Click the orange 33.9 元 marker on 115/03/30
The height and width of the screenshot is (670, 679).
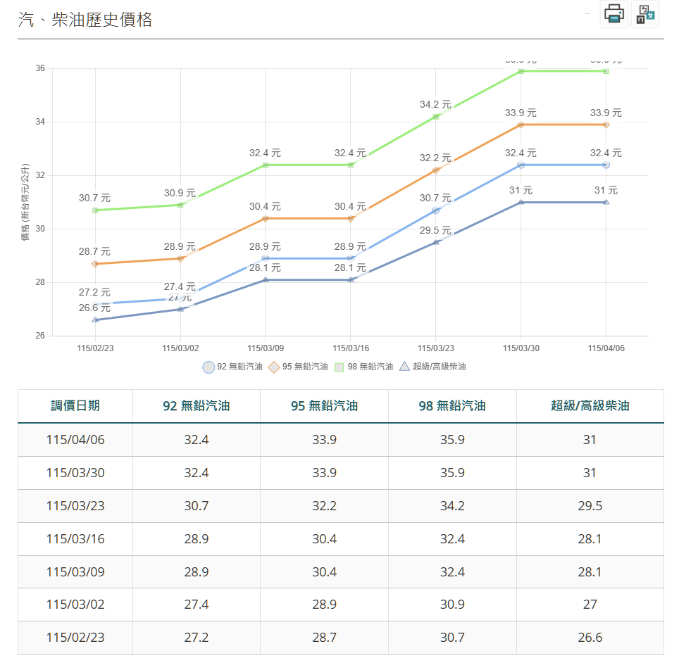pyautogui.click(x=521, y=125)
